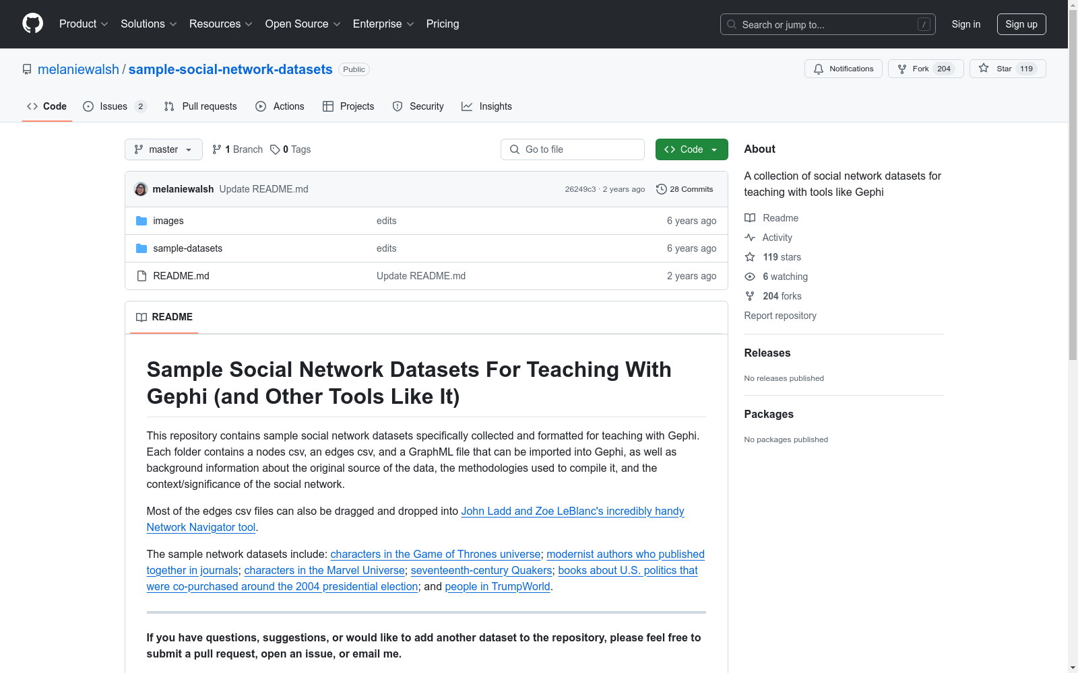Screen dimensions: 1078x673
Task: Open the sample-datasets folder
Action: click(188, 248)
